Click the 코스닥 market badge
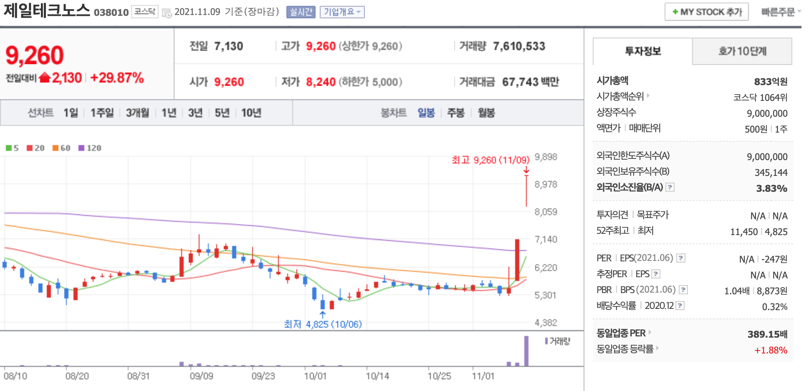 (x=144, y=12)
